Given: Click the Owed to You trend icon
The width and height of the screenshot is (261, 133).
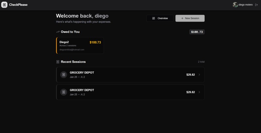Looking at the screenshot, I should (58, 32).
